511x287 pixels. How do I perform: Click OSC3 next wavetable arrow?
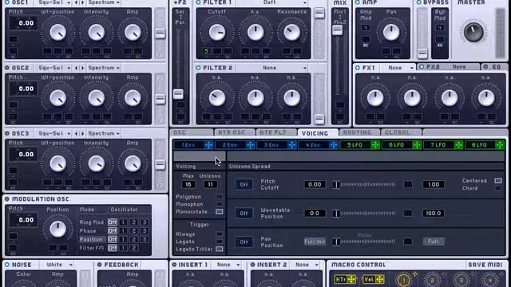82,133
